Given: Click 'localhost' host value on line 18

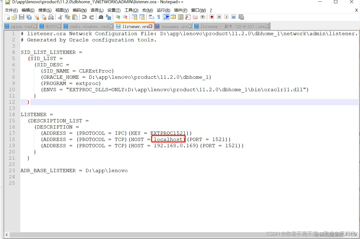Looking at the screenshot, I should coord(168,139).
